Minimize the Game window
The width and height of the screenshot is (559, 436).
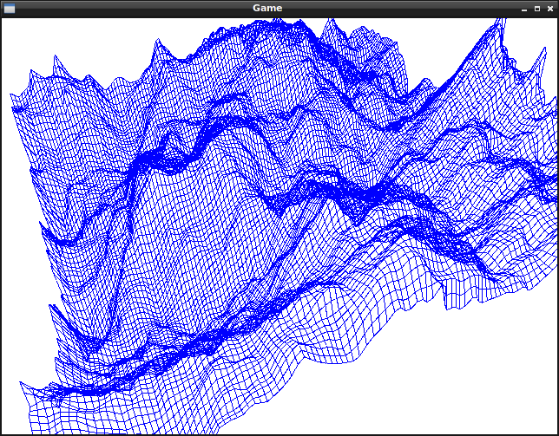(x=524, y=9)
